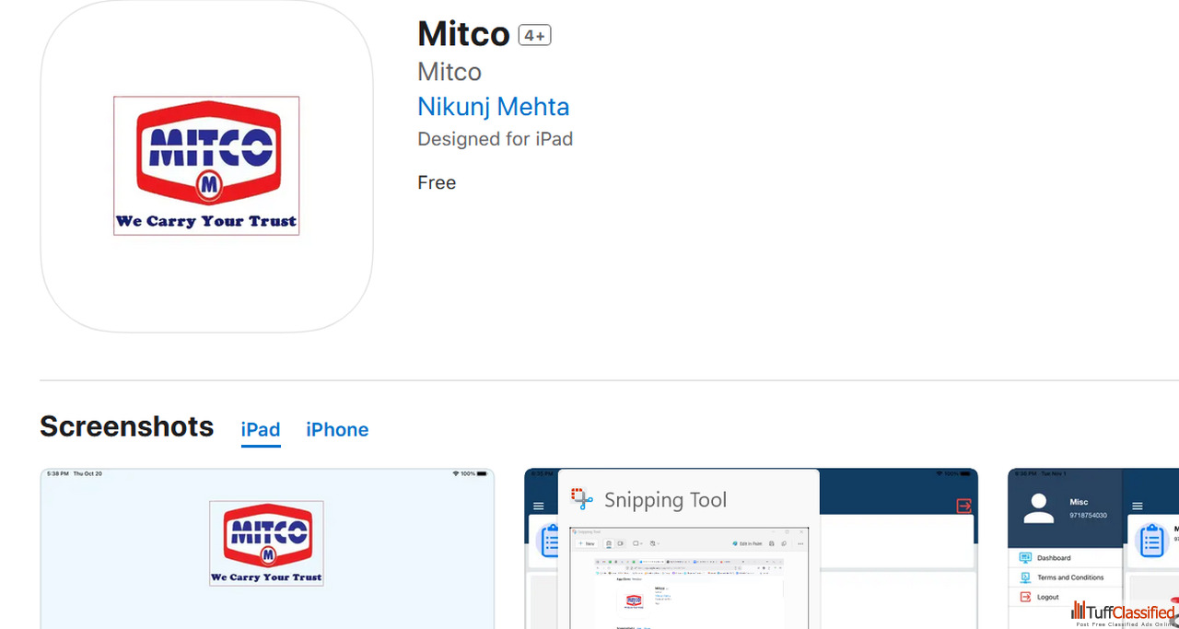The height and width of the screenshot is (629, 1179).
Task: Click the Snipping Tool scissors icon
Action: tap(582, 499)
